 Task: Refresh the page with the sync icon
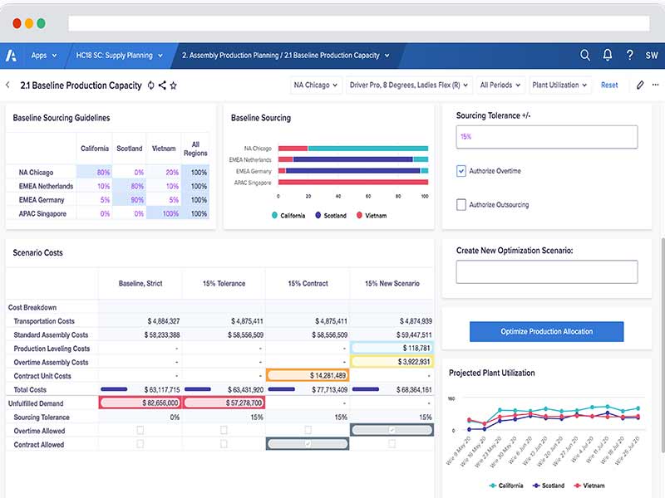pyautogui.click(x=151, y=85)
